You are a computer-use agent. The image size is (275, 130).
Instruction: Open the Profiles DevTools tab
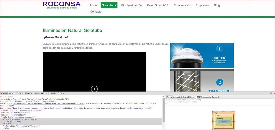click(37, 93)
